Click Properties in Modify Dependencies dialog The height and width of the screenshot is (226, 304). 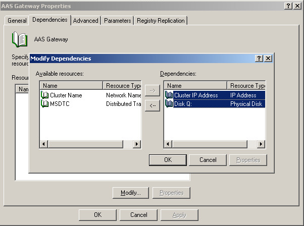pos(248,160)
